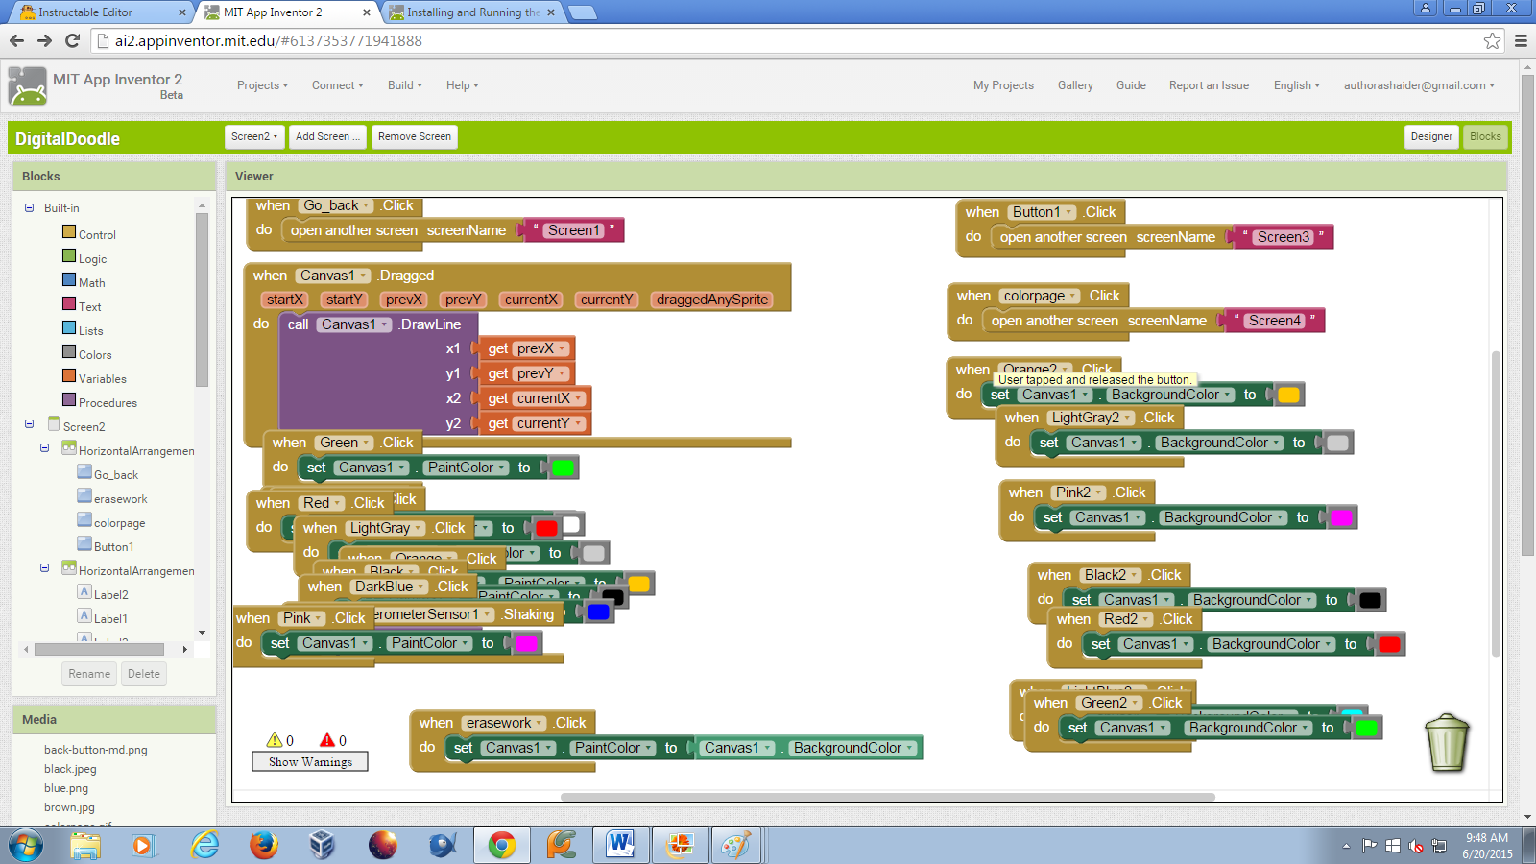Image resolution: width=1536 pixels, height=864 pixels.
Task: Open Microsoft Word from the taskbar
Action: coord(620,846)
